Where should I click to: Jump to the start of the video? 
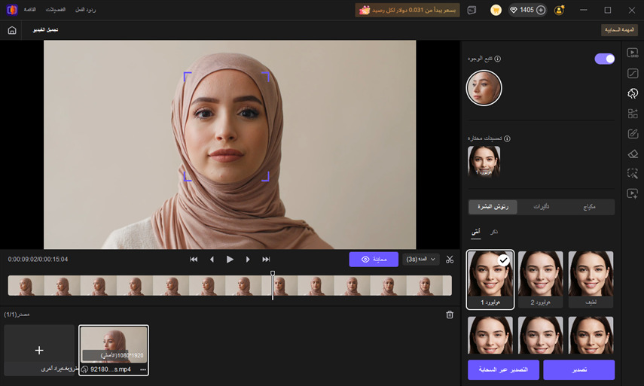click(194, 260)
